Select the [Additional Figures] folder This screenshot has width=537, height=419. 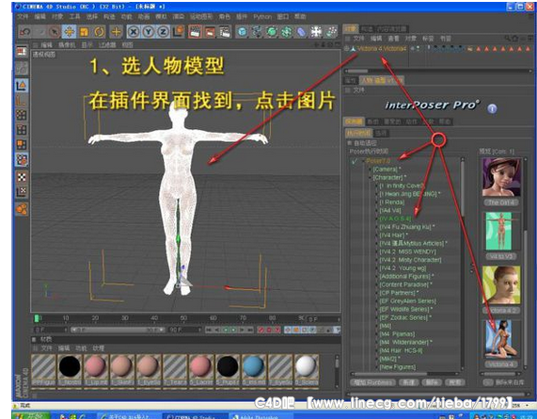[405, 277]
